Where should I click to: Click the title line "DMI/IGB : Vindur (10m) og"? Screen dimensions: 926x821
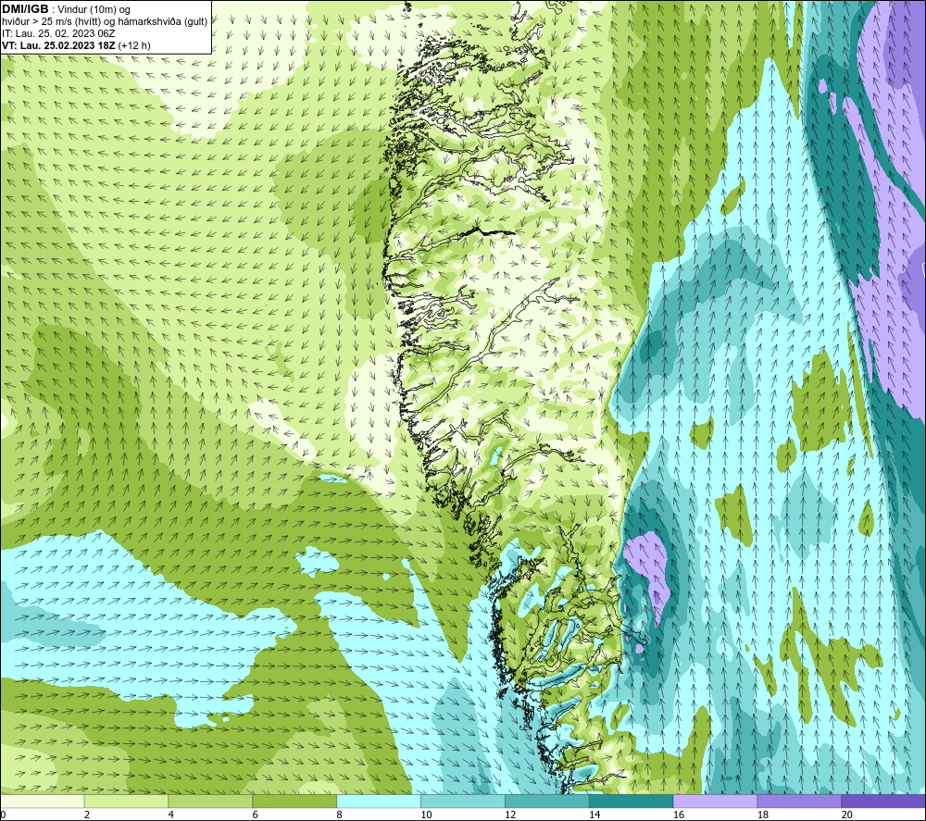tap(66, 9)
